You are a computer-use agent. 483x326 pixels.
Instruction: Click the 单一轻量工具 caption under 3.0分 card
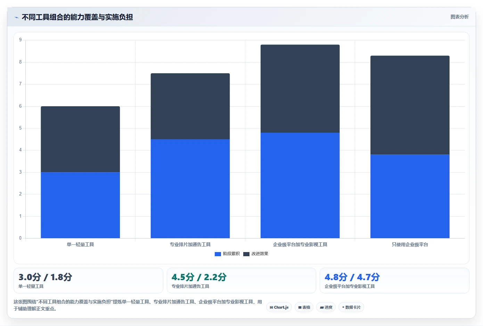[31, 286]
